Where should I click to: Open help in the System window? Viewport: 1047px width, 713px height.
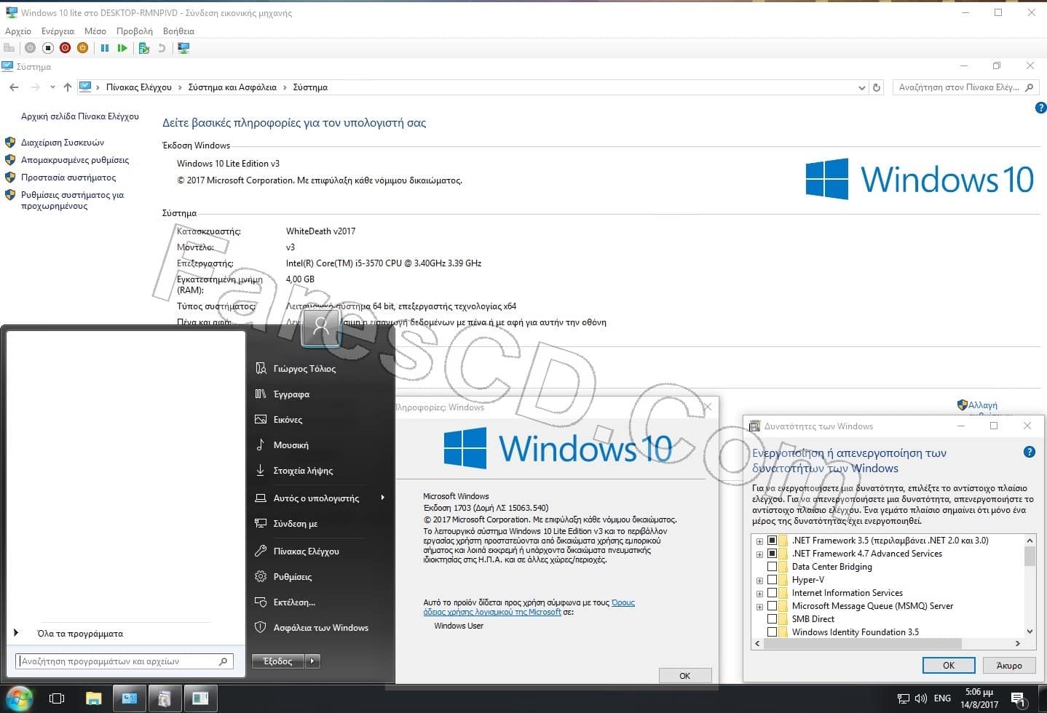pos(1040,108)
